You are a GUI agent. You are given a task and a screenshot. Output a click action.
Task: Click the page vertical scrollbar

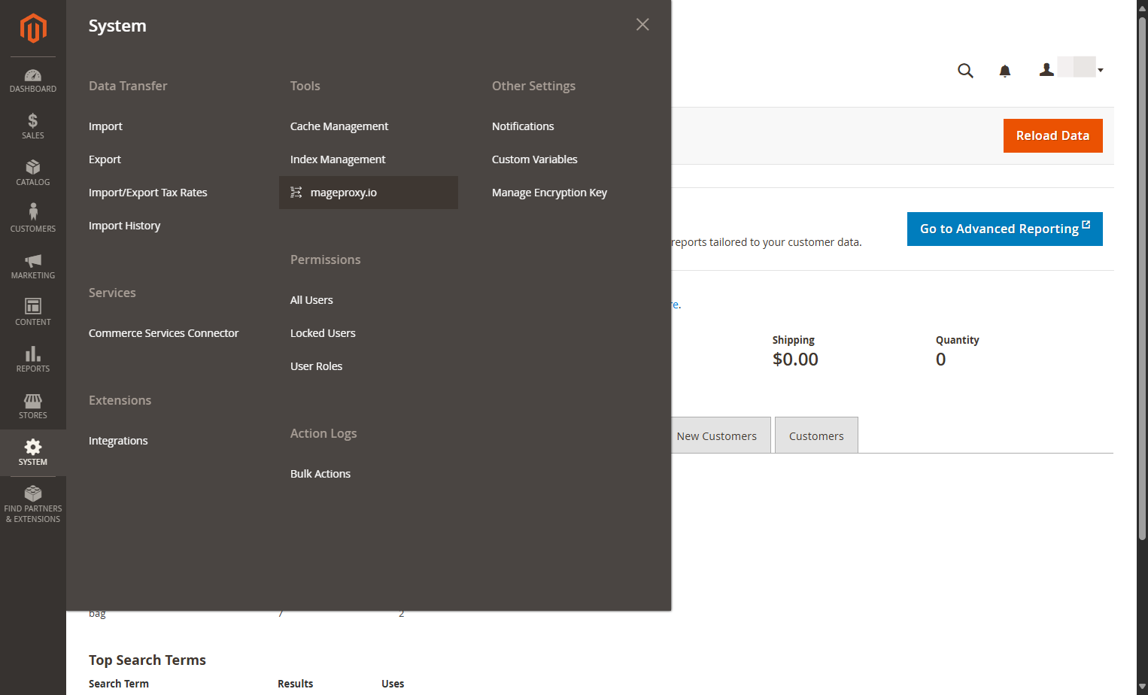pos(1142,278)
